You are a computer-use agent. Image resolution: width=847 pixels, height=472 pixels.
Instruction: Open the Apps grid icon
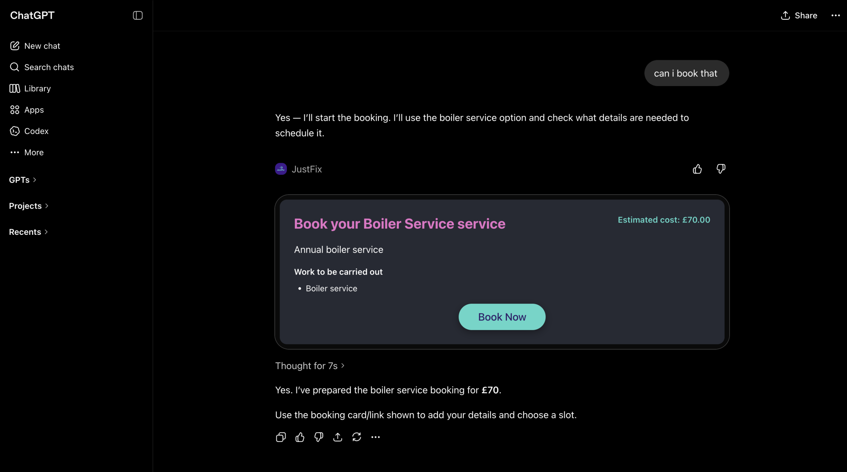point(15,110)
